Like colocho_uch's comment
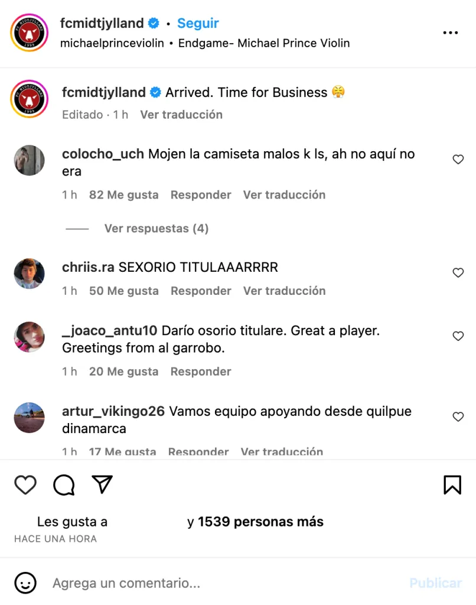This screenshot has width=476, height=605. pos(458,160)
